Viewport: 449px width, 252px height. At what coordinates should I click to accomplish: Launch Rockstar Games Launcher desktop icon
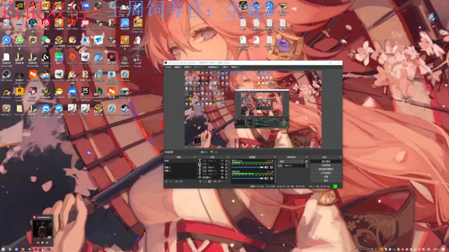(20, 92)
